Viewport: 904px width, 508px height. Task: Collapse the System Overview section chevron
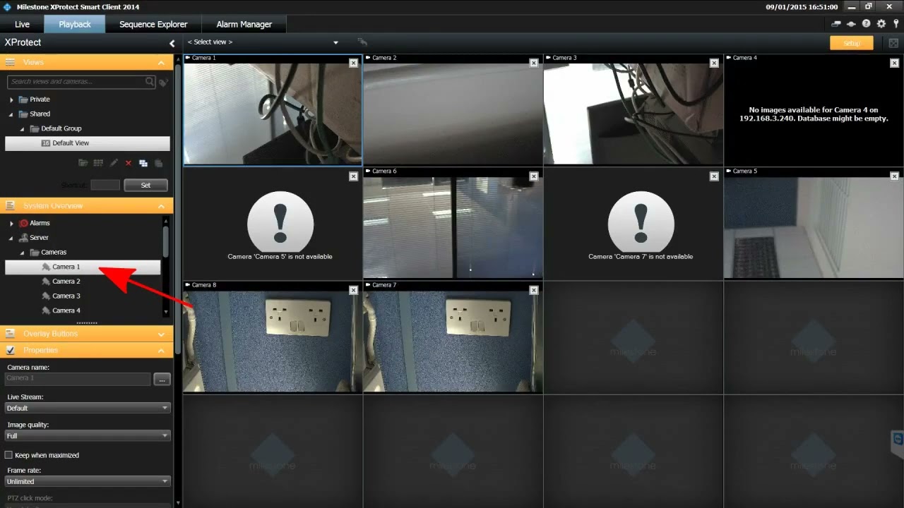coord(162,206)
